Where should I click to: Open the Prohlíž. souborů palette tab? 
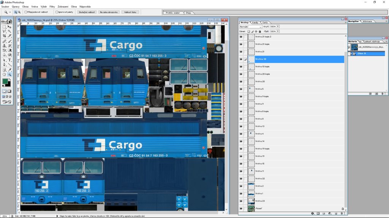click(173, 13)
